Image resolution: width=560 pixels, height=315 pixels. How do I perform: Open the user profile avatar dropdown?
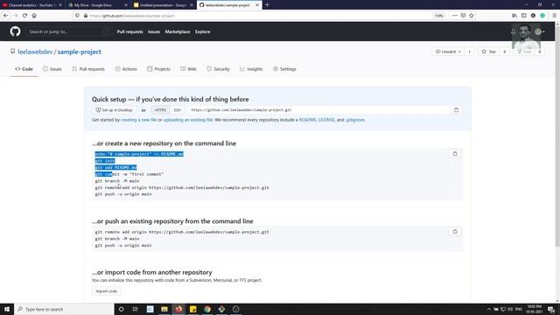point(540,31)
